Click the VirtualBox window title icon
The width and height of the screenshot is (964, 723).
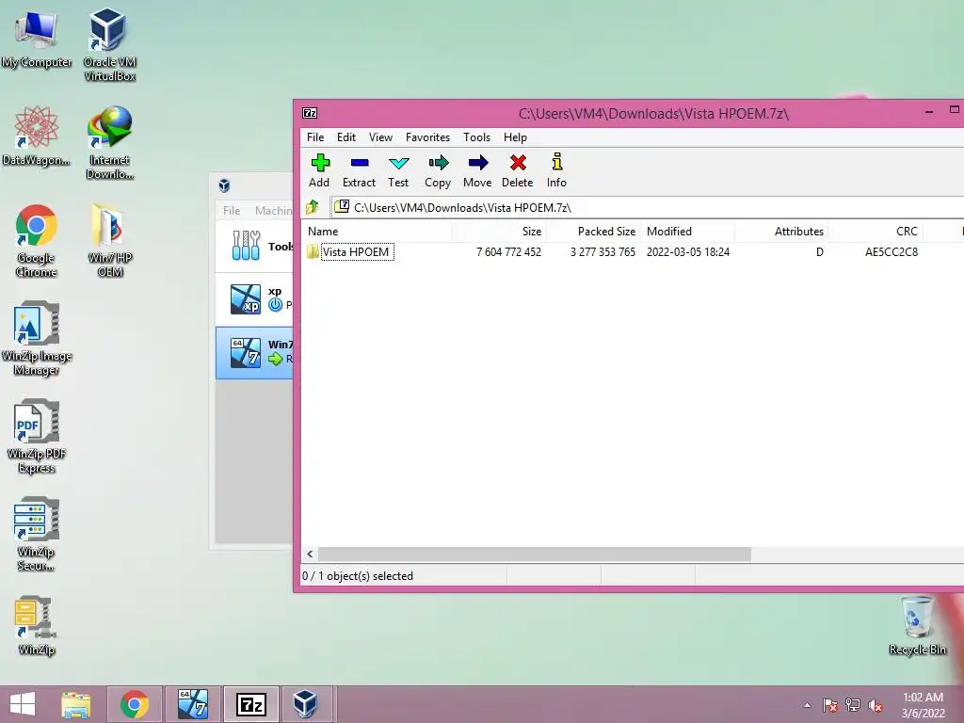coord(224,185)
